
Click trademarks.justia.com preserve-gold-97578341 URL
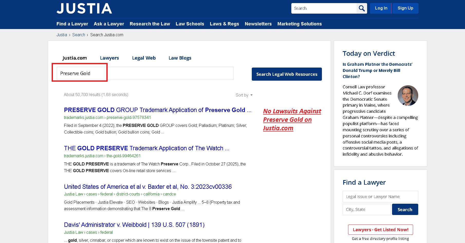tap(107, 117)
